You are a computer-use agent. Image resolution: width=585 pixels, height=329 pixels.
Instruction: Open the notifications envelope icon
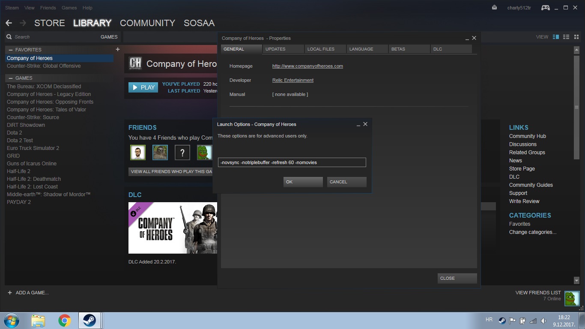pyautogui.click(x=494, y=7)
